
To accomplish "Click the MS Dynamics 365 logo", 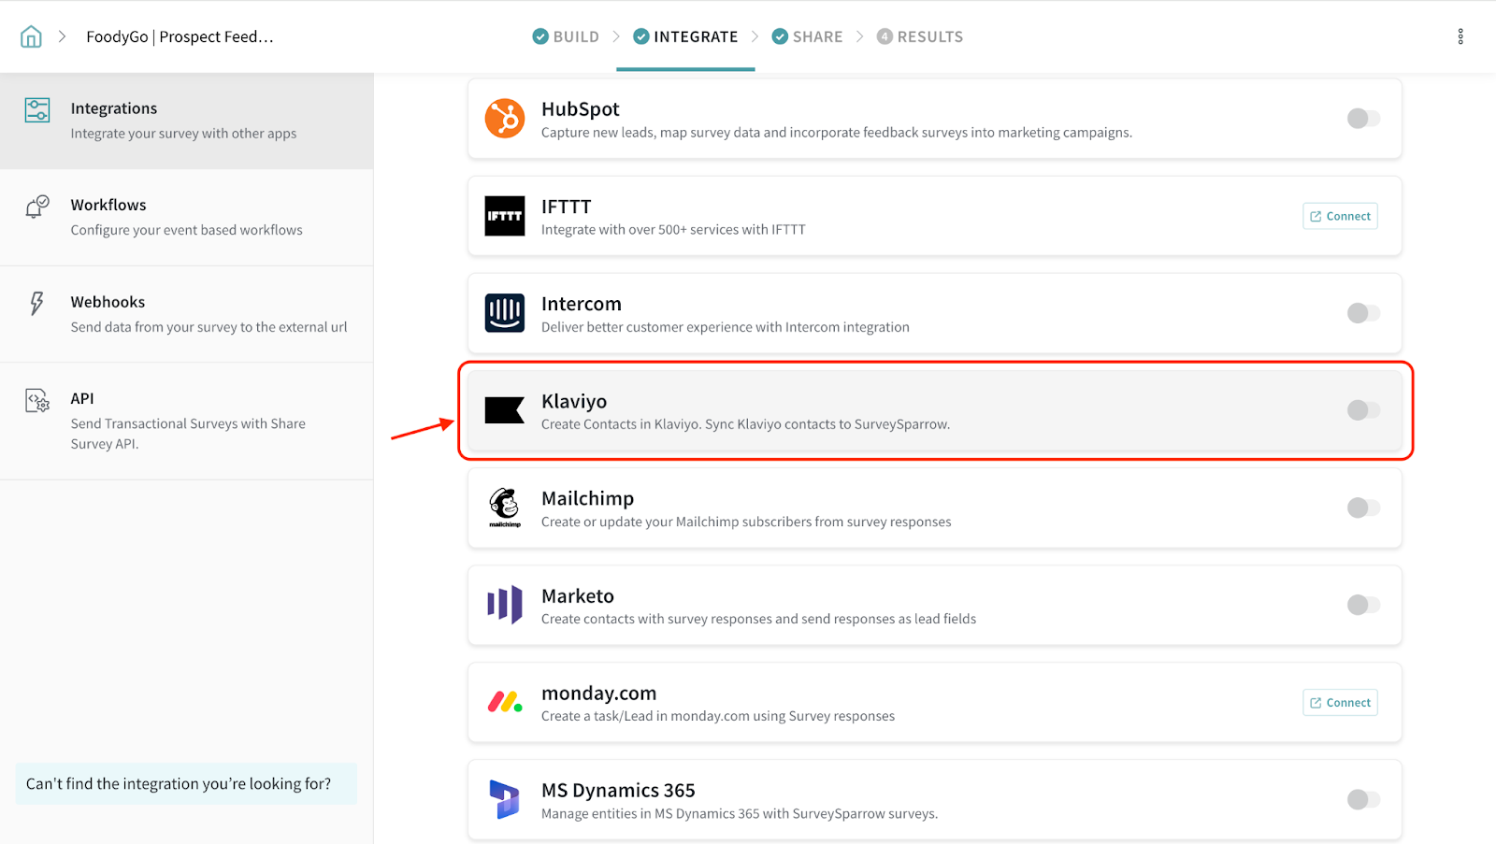I will pyautogui.click(x=504, y=800).
